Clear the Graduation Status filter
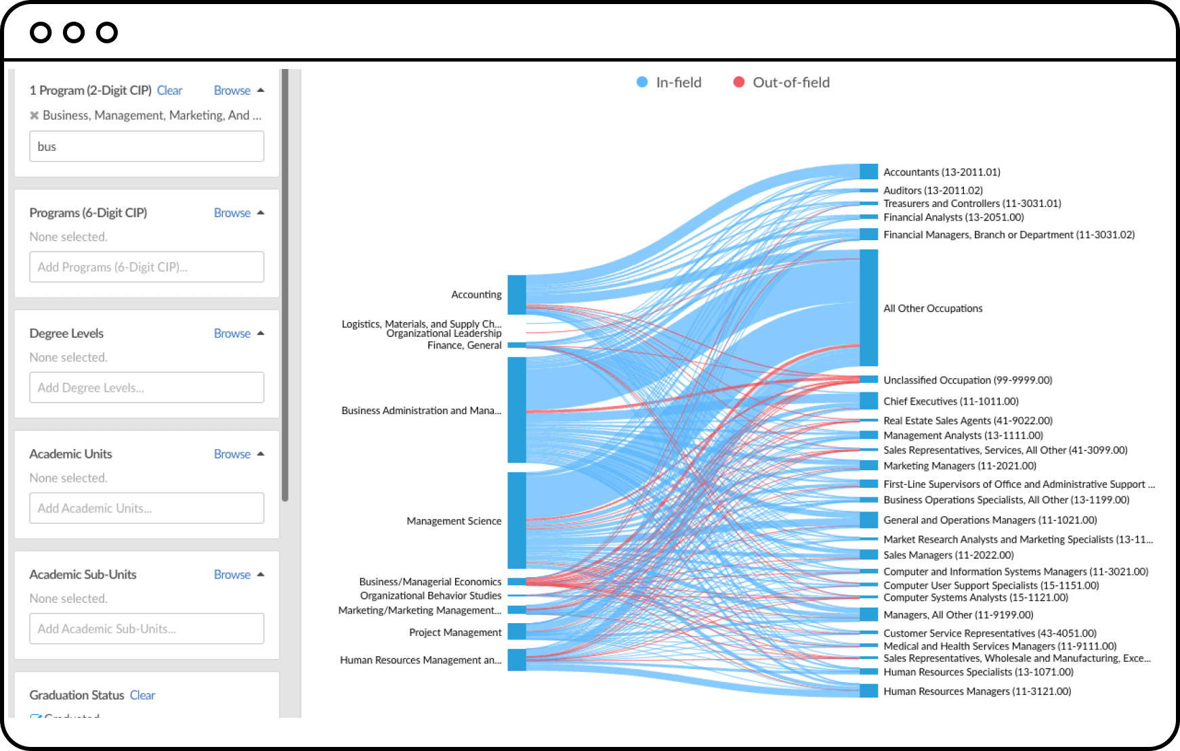Image resolution: width=1180 pixels, height=751 pixels. point(142,695)
